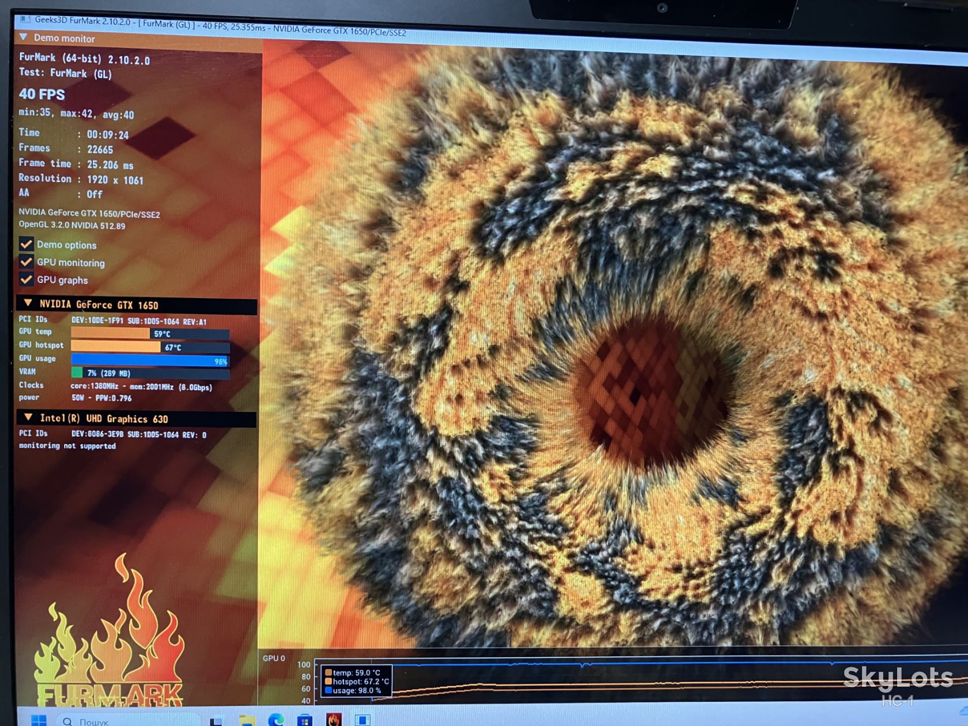Click the 'OpenGL 3.2.0 NVIDIA 512.89' line

click(x=72, y=225)
